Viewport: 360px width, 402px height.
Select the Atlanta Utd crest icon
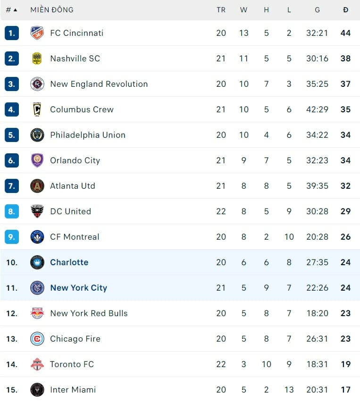37,186
